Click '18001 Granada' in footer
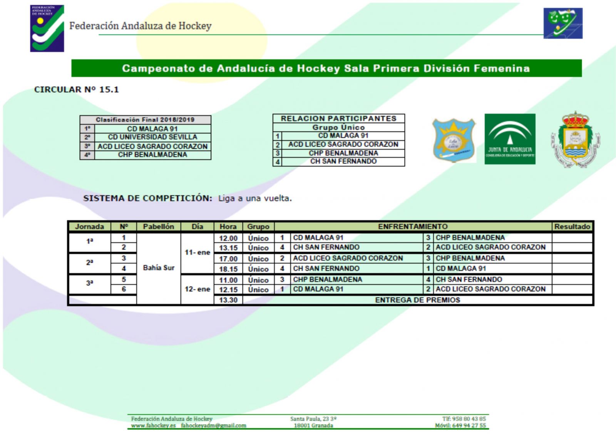 (x=313, y=426)
